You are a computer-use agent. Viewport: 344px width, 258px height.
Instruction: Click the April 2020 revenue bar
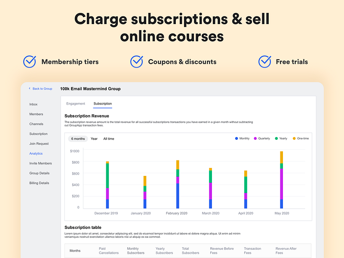click(x=246, y=190)
